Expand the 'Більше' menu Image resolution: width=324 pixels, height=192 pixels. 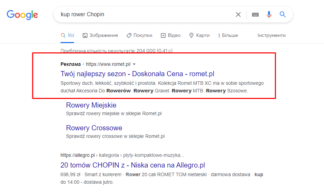228,36
